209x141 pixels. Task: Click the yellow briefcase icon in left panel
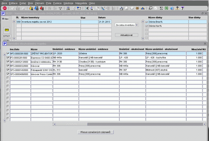[7, 29]
